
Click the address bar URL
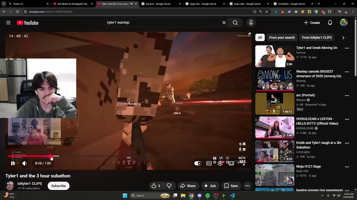pyautogui.click(x=51, y=12)
